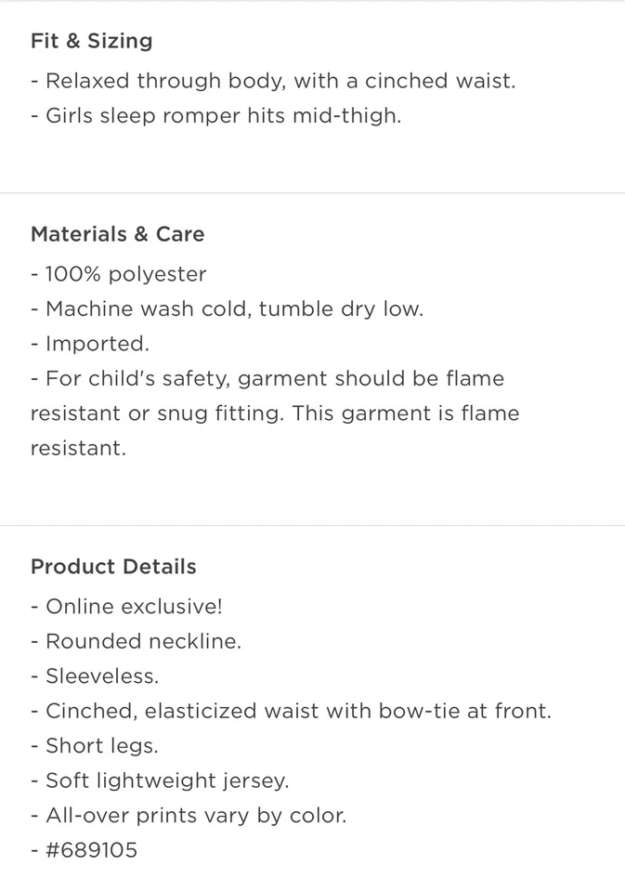This screenshot has height=892, width=625.
Task: Select the 'Cinched, elasticized waist' detail line
Action: 291,712
